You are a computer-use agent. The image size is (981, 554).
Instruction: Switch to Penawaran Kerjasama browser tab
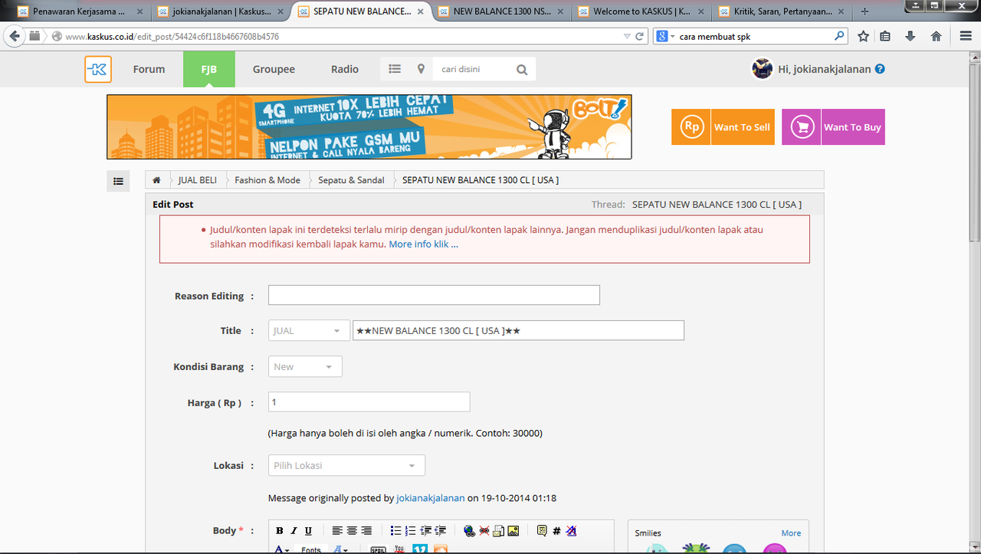click(80, 11)
